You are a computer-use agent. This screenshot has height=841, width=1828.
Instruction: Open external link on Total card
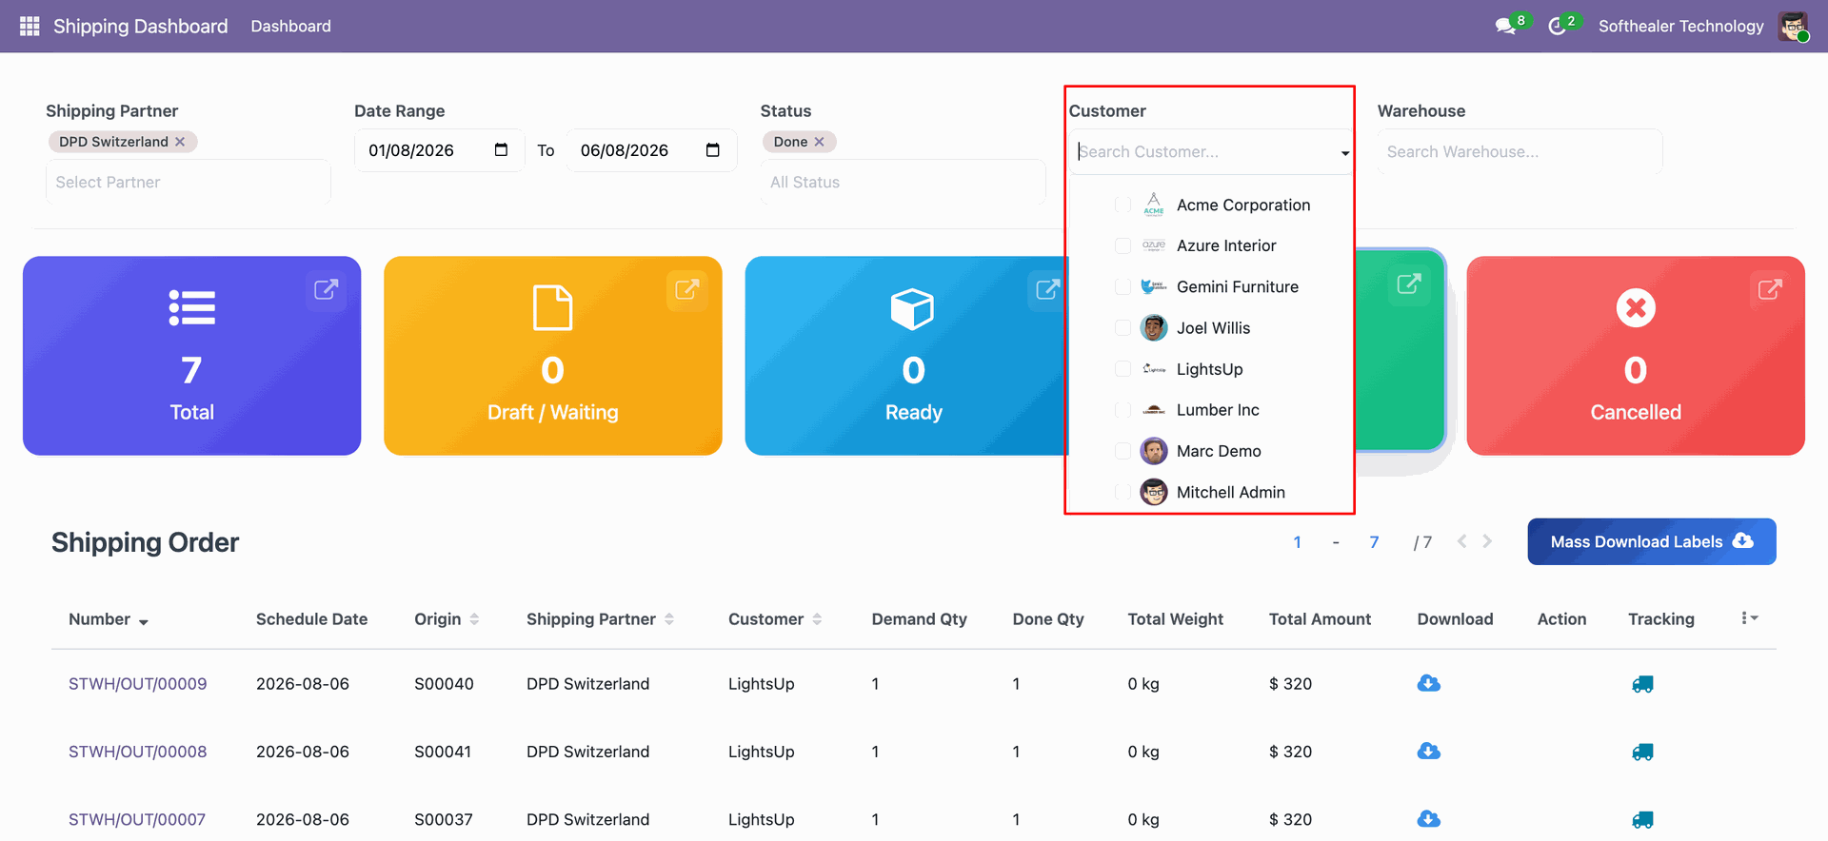coord(327,289)
